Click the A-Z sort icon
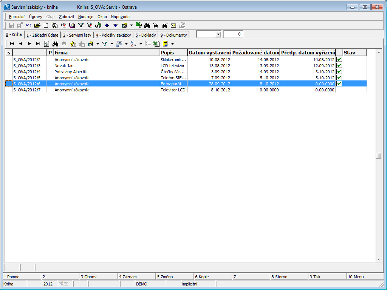 click(x=133, y=44)
